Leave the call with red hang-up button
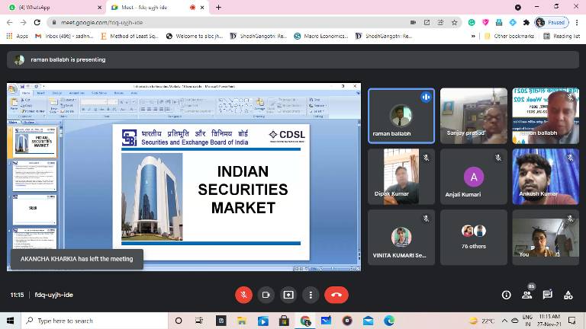 click(336, 295)
